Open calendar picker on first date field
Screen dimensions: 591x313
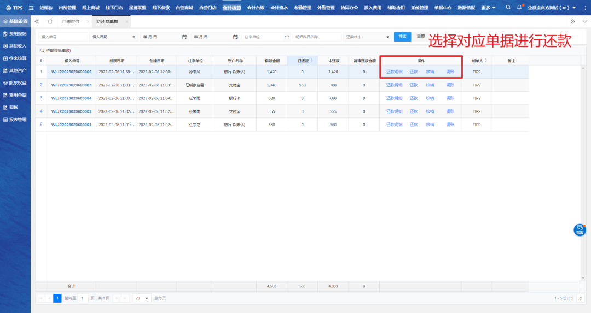(x=184, y=37)
